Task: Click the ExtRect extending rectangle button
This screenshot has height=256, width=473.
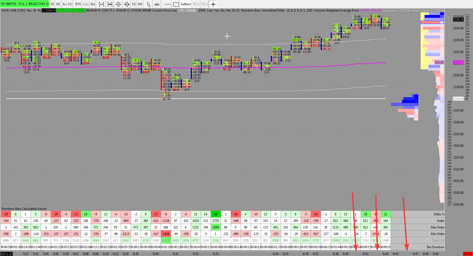Action: 186,4
